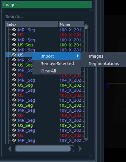Select RemoveSelected in context menu

57,64
